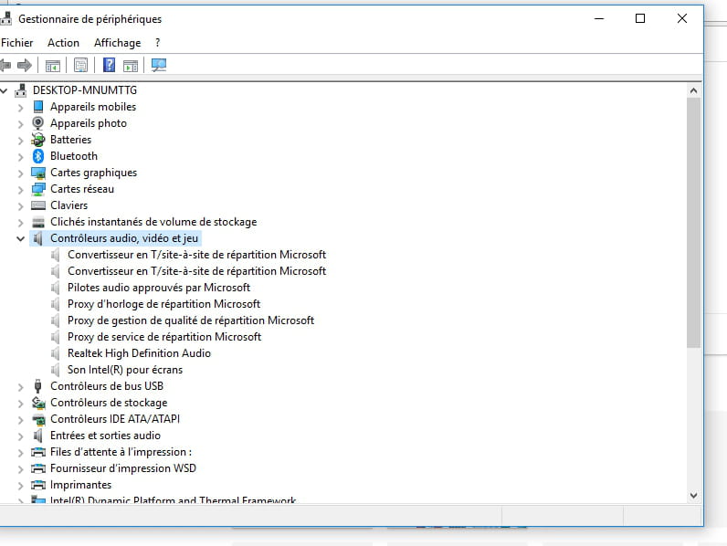This screenshot has height=546, width=727.
Task: Click the Properties toolbar icon
Action: (80, 66)
